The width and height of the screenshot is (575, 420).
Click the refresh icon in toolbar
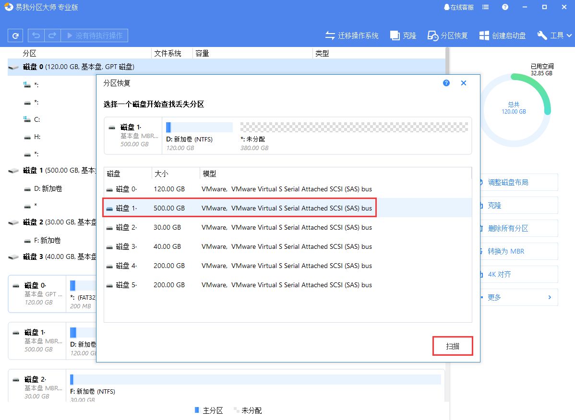[x=15, y=35]
